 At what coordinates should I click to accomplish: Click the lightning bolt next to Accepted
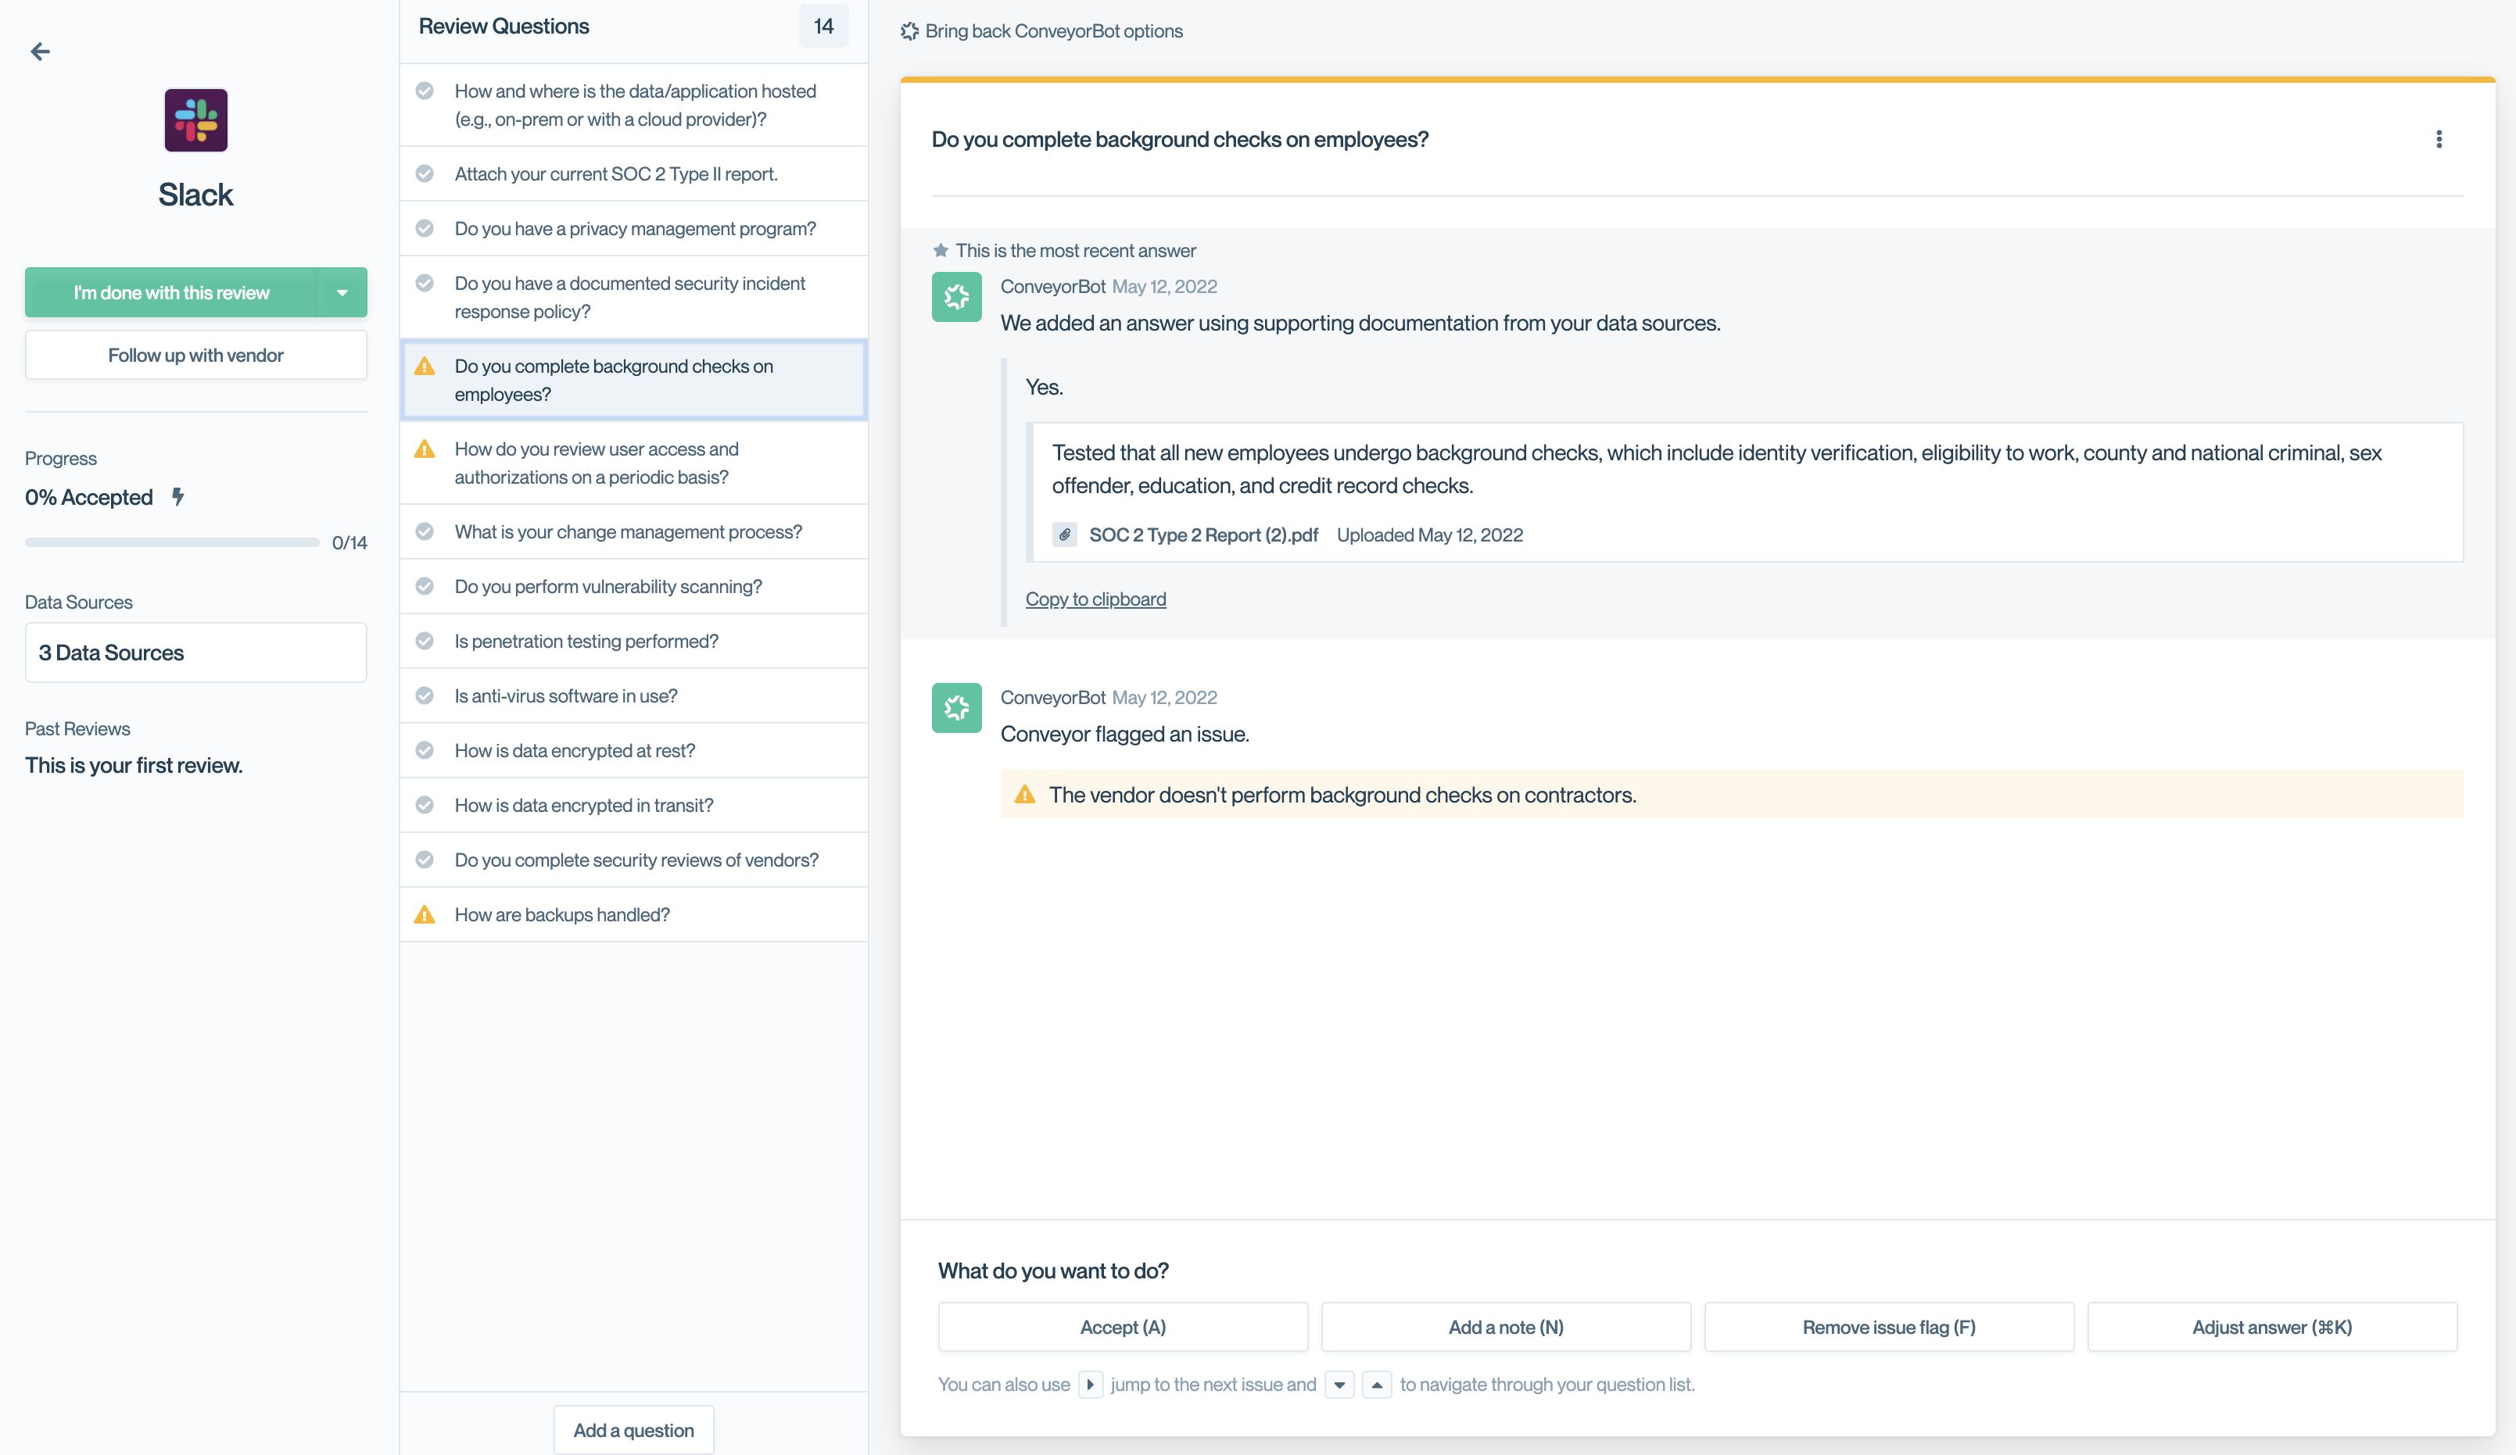click(177, 496)
